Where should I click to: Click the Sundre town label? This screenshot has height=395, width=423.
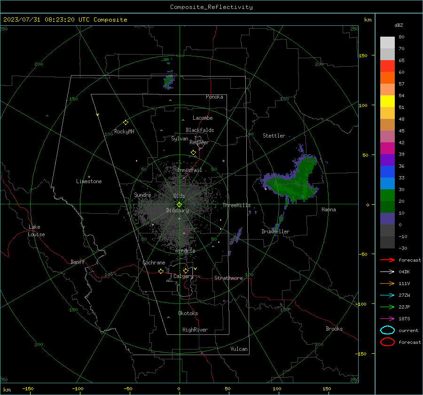pyautogui.click(x=142, y=194)
